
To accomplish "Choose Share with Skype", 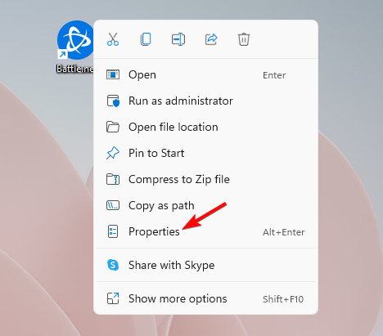I will click(205, 265).
